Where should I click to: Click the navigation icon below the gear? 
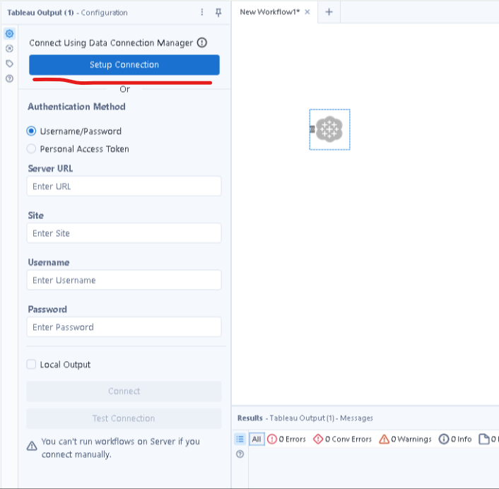click(9, 49)
